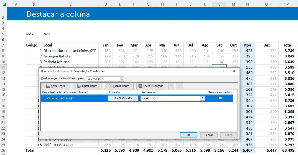Click the Fev header cell
298x155 pixels.
(x=120, y=45)
